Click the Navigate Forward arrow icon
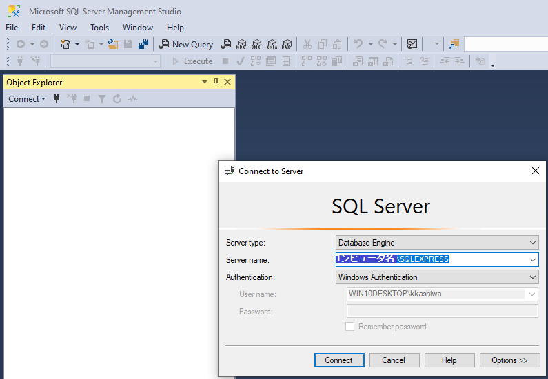548x379 pixels. point(44,44)
